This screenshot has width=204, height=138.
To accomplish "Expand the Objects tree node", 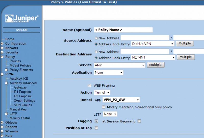I will tap(2, 122).
